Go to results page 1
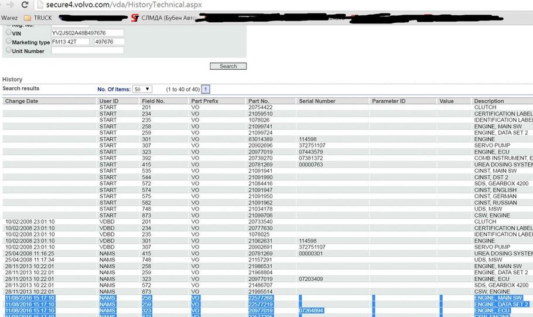The image size is (533, 317). click(206, 90)
